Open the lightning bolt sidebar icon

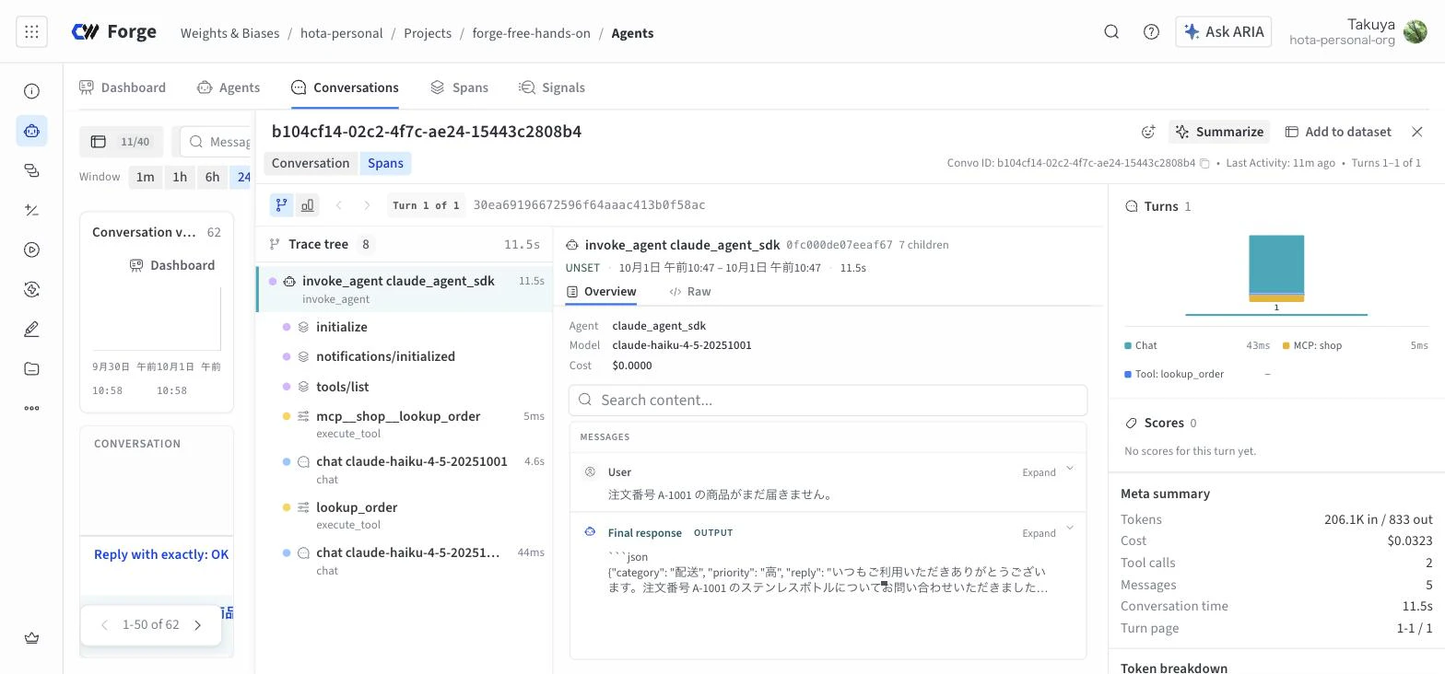(31, 289)
